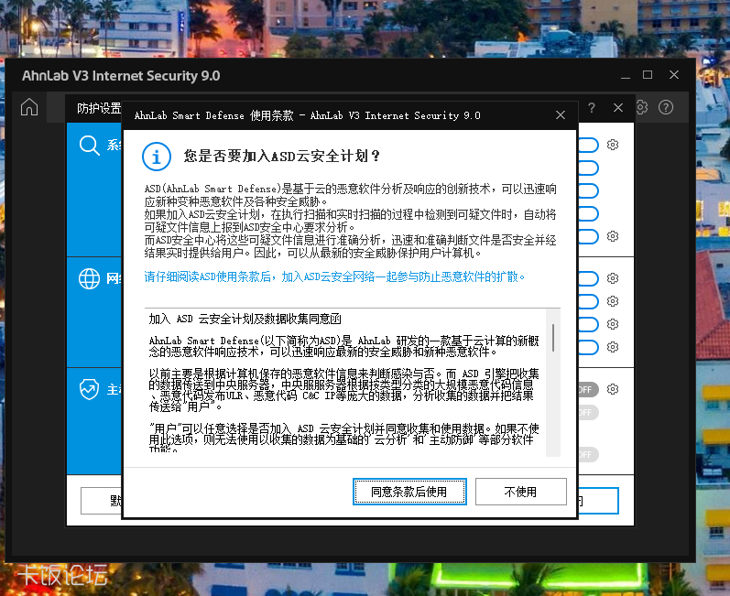Open gear for fourth toggle in globe section
The height and width of the screenshot is (596, 730).
(x=613, y=347)
